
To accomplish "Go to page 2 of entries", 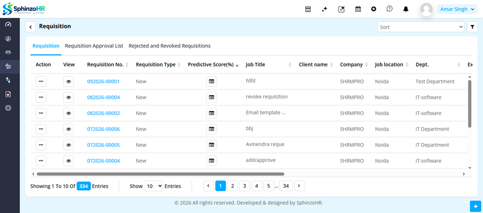I will [x=233, y=186].
